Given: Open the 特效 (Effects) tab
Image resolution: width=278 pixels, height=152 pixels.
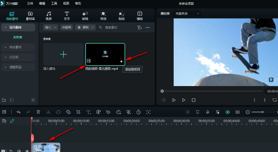Looking at the screenshot, I should click(103, 16).
